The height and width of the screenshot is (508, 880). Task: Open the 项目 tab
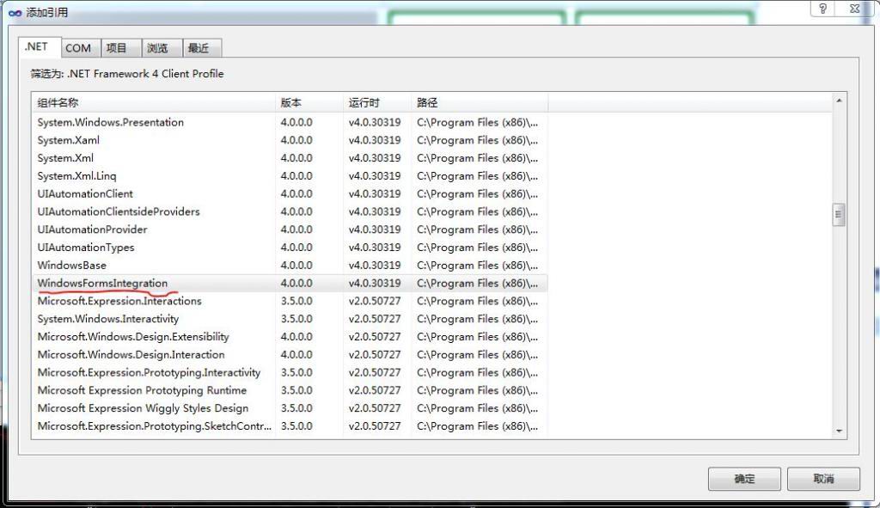point(117,48)
